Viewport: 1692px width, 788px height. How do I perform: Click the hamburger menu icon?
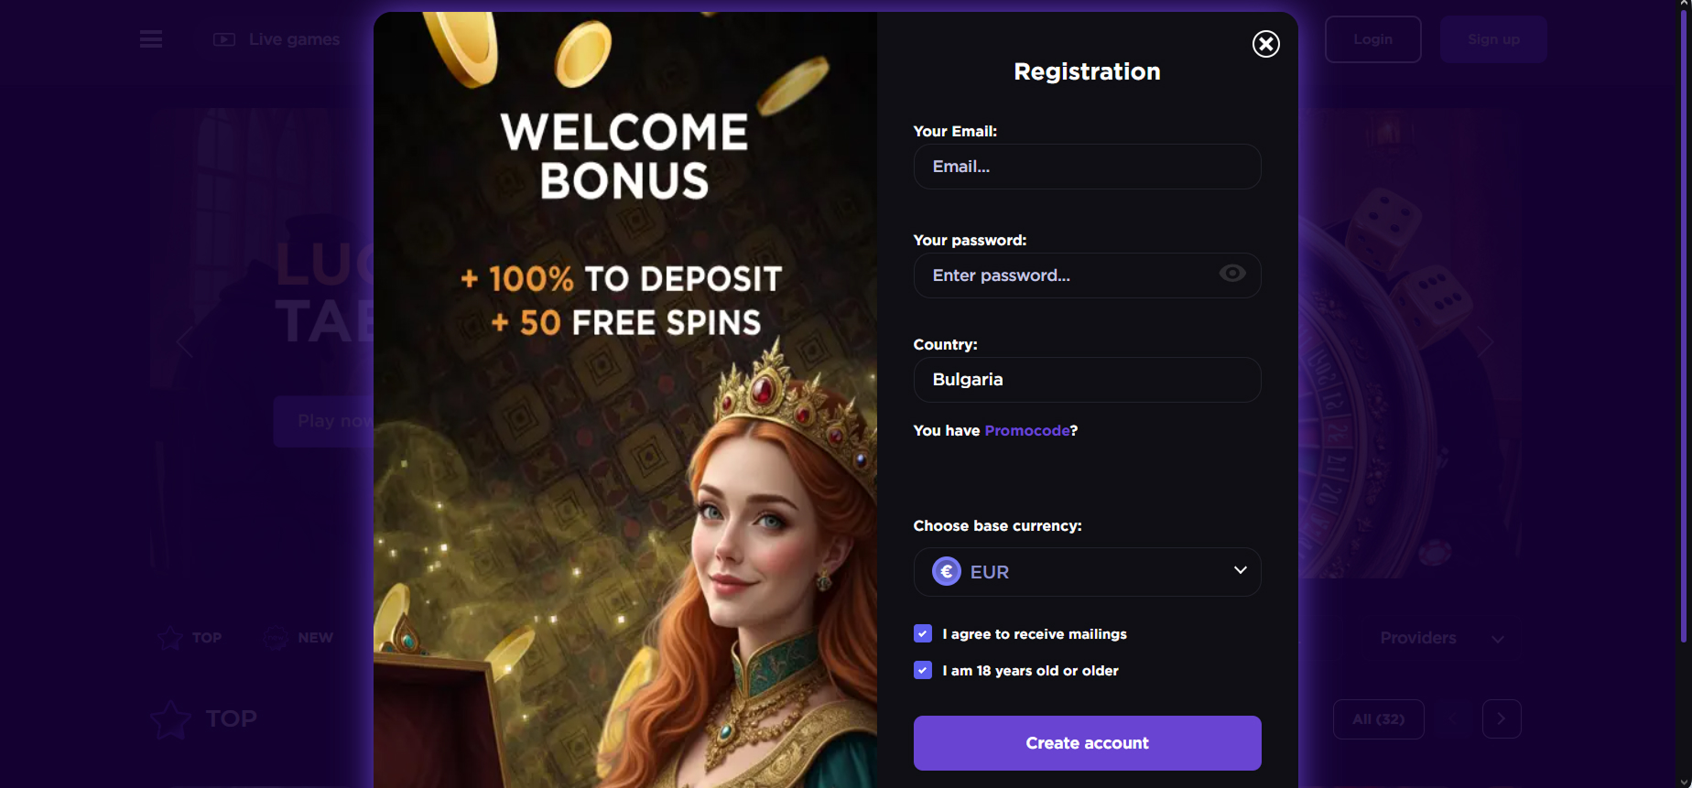point(151,39)
